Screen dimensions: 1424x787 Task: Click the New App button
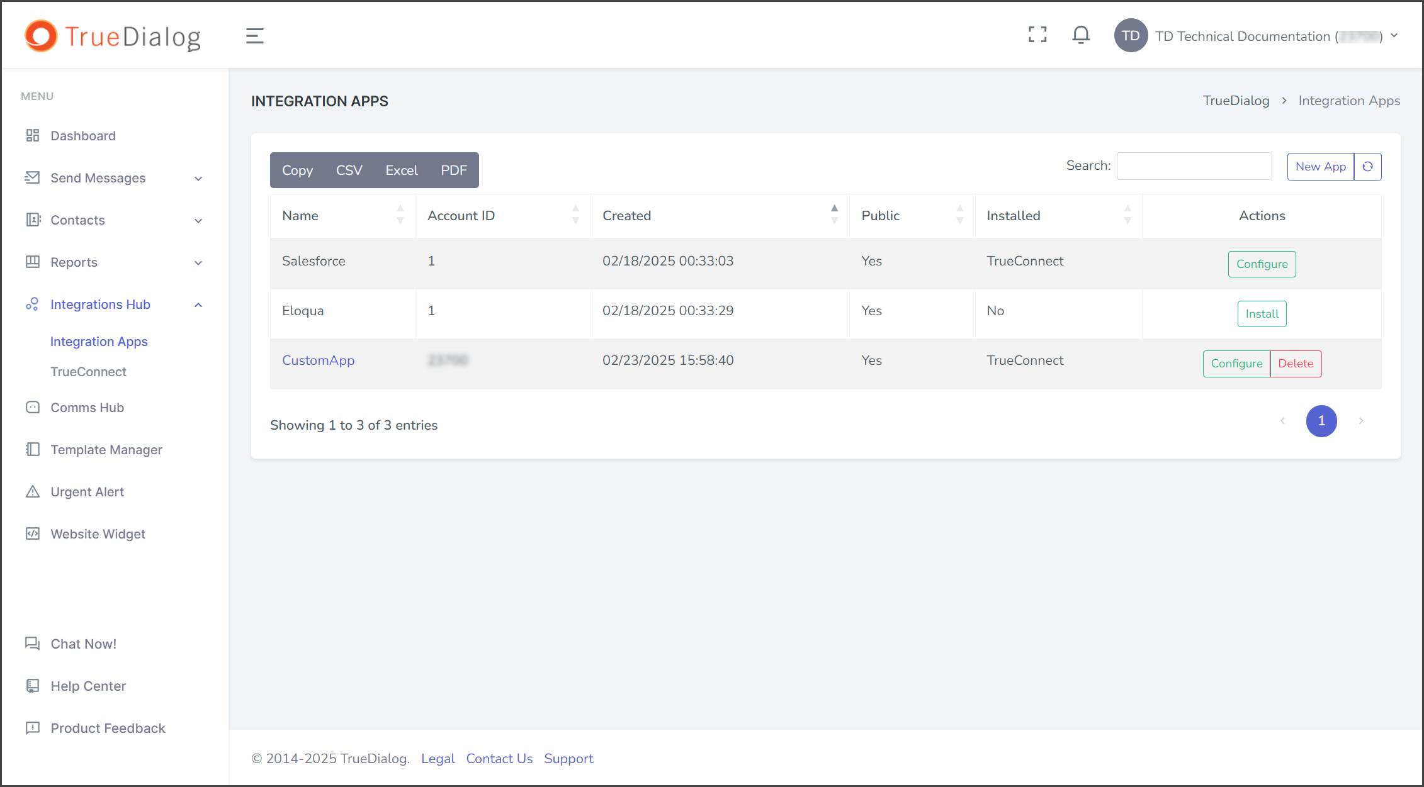click(1321, 167)
